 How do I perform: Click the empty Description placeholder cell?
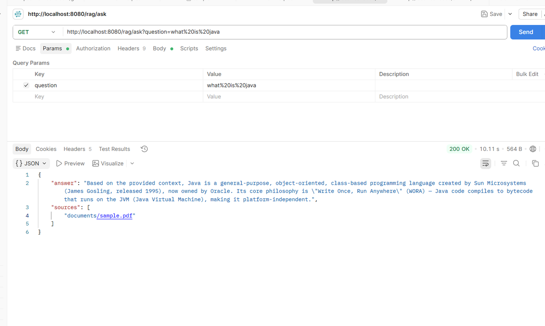coord(460,97)
